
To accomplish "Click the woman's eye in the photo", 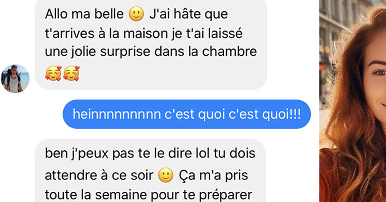I will (x=380, y=72).
